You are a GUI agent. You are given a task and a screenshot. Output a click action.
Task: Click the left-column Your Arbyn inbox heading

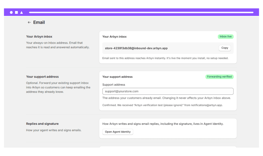point(39,36)
